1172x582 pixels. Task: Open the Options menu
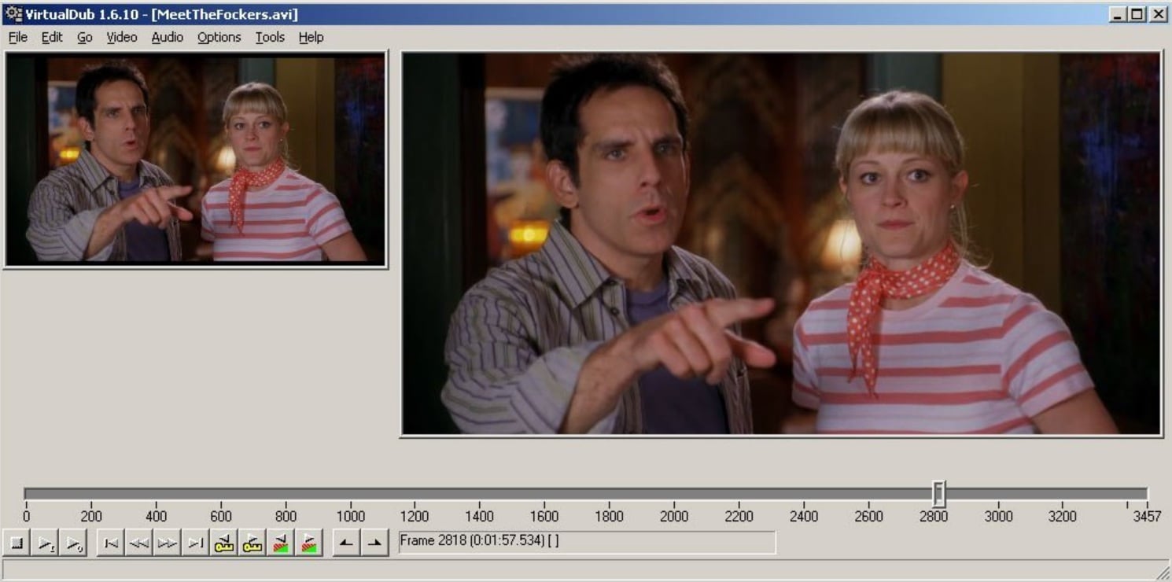pyautogui.click(x=219, y=37)
